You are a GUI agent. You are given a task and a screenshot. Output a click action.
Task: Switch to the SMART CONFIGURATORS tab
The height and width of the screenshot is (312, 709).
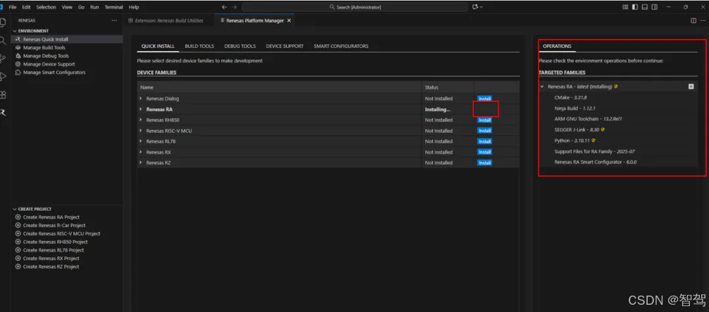[x=341, y=46]
